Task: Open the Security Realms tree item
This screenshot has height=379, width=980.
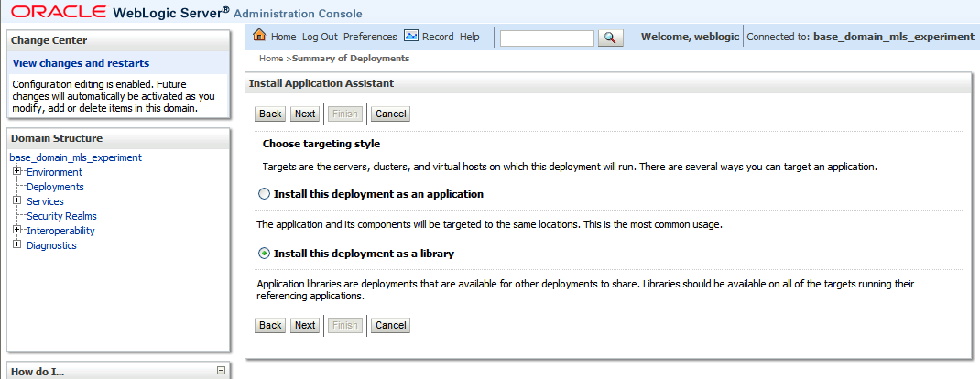Action: tap(62, 216)
